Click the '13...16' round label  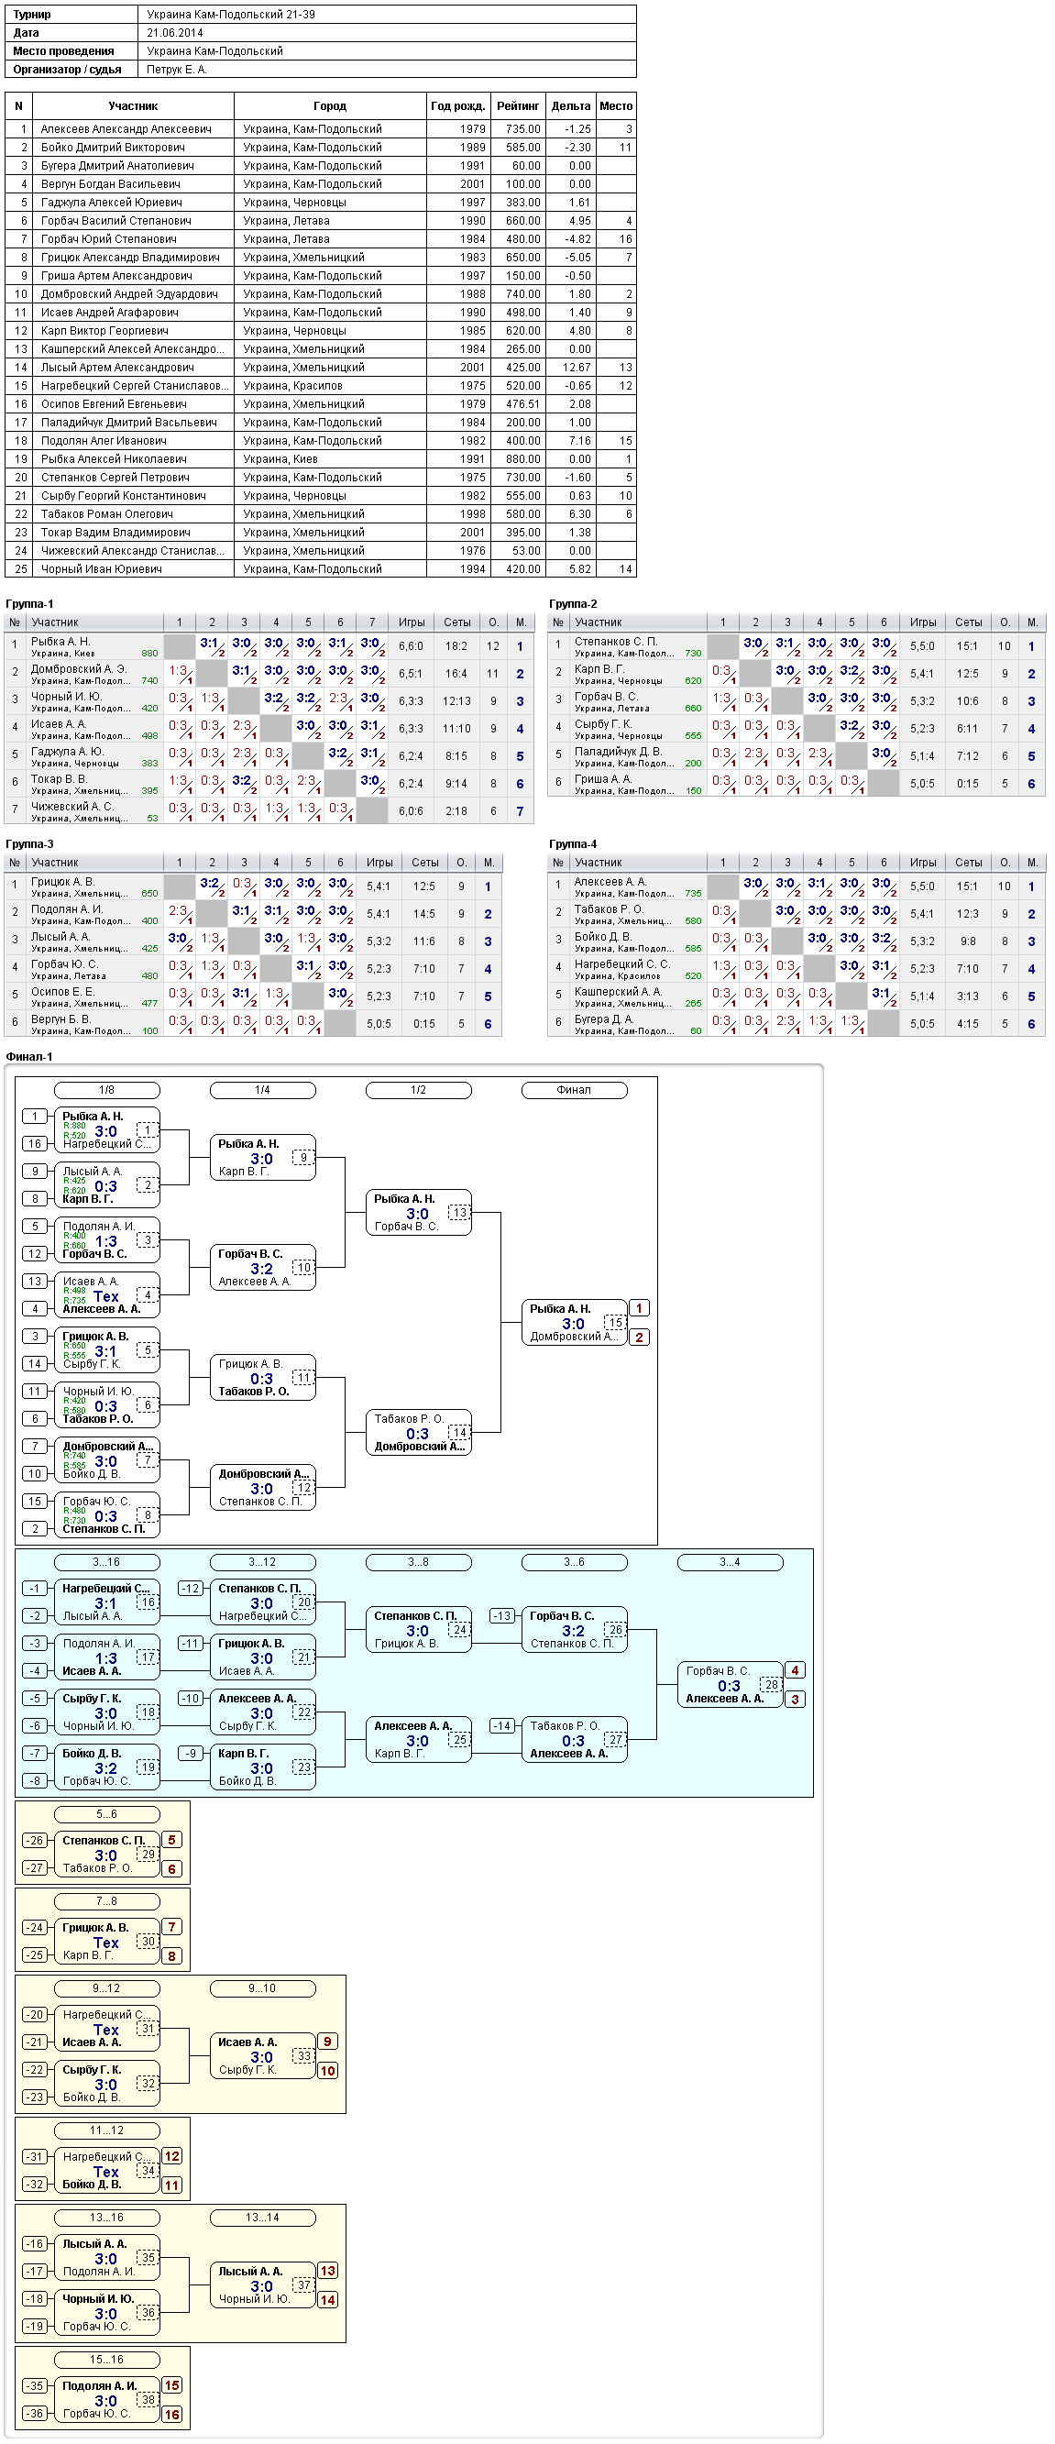coord(106,2218)
